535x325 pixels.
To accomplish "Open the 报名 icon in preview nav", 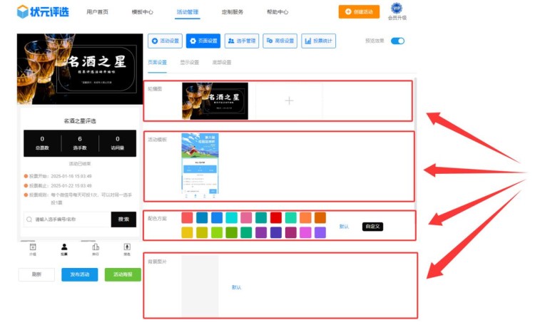I will coord(127,249).
